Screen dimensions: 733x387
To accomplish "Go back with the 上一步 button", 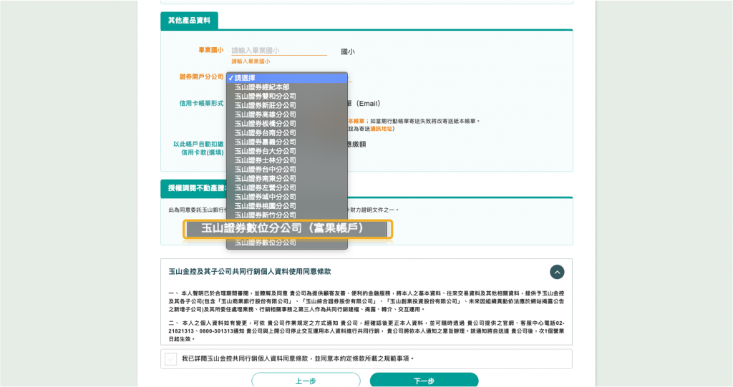I will click(x=306, y=381).
